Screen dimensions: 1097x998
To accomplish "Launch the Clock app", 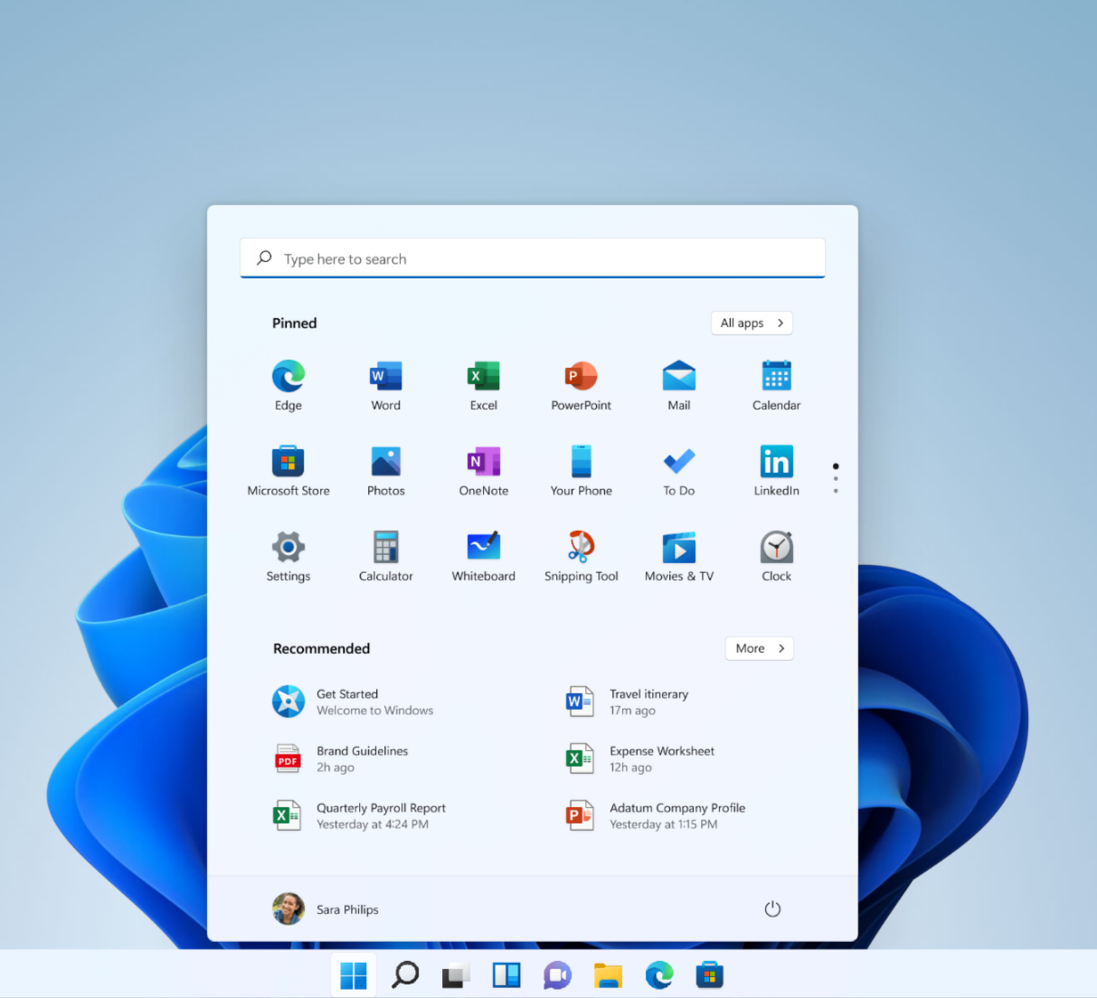I will coord(776,554).
